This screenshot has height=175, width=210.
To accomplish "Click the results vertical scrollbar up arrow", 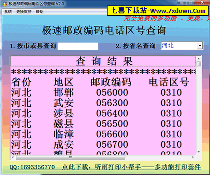I will point(198,59).
